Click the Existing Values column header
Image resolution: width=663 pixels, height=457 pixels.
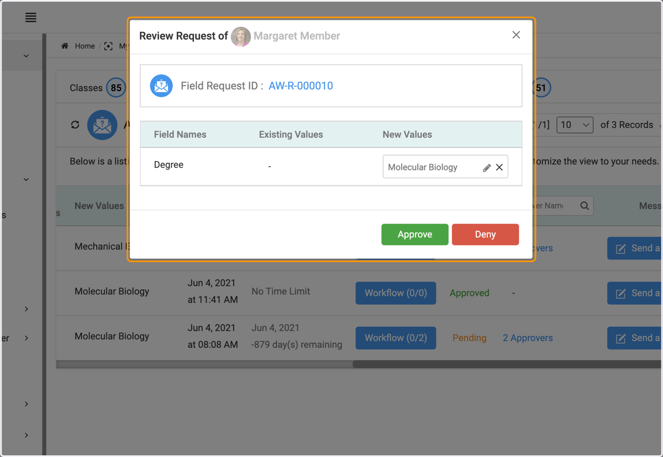[291, 135]
